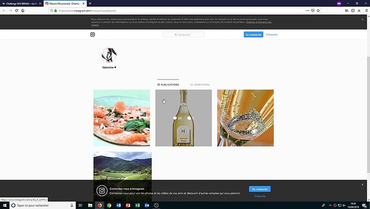
Task: Open Excel from the taskbar
Action: (137, 205)
